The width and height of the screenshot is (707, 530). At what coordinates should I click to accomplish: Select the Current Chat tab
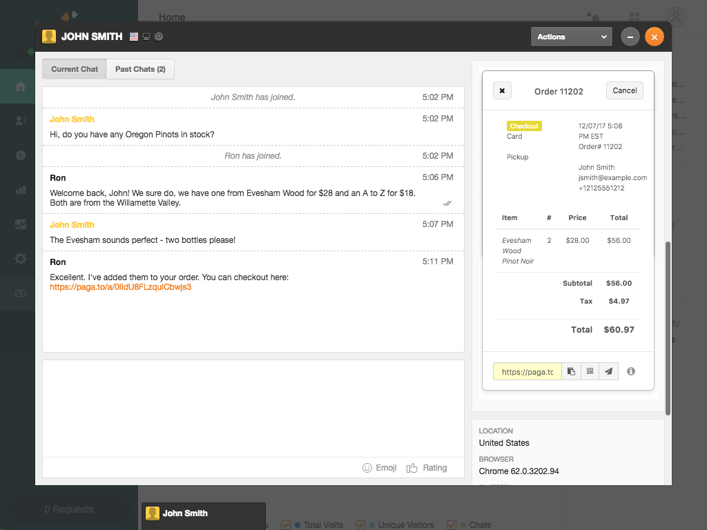click(75, 69)
